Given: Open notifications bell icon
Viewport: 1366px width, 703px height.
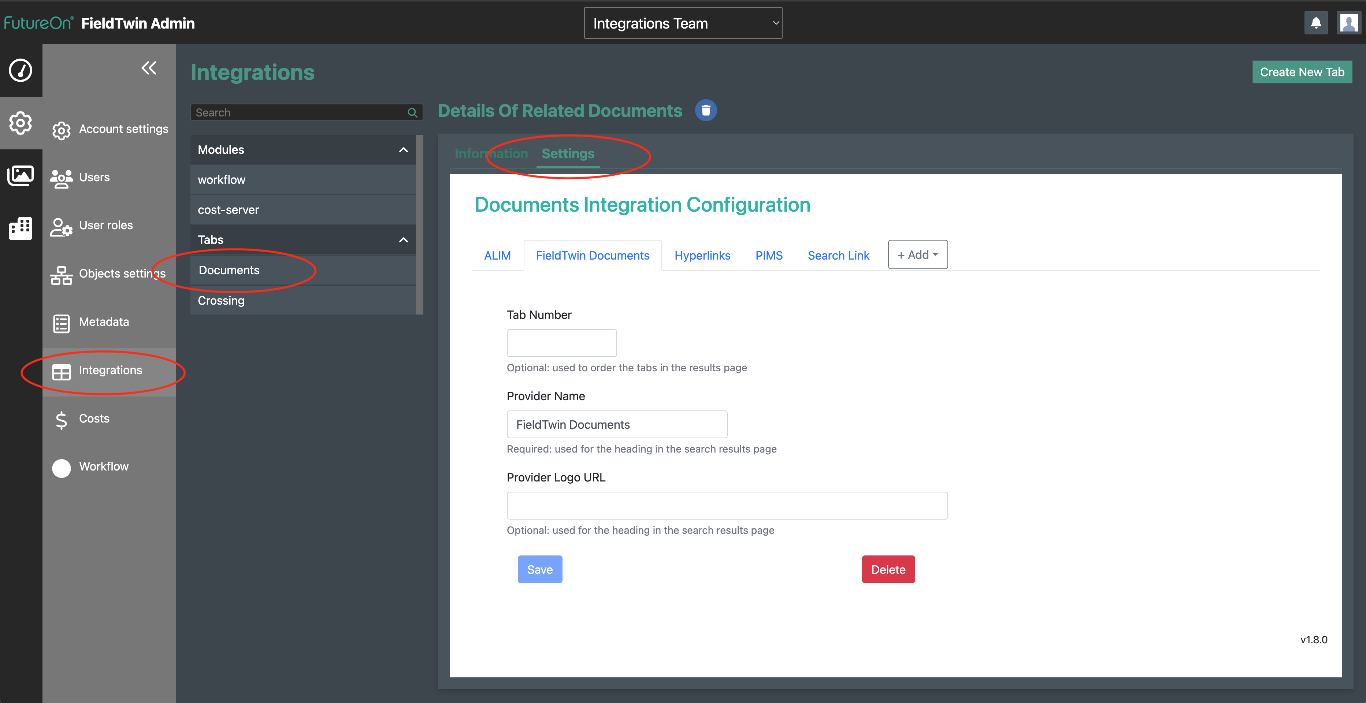Looking at the screenshot, I should (1316, 23).
